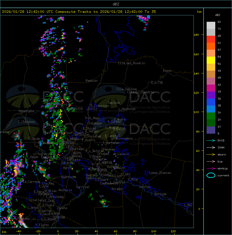Click the magenta eb+bip arrow in legend
Viewport: 232px width, 235px height.
click(211, 169)
